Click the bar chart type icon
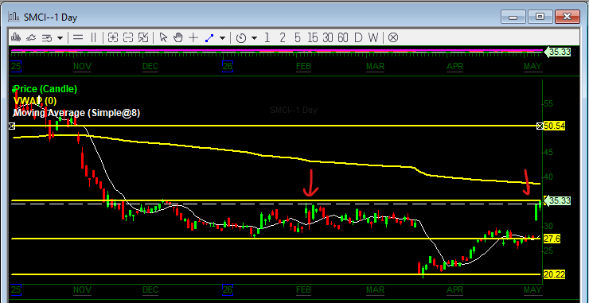 [16, 37]
